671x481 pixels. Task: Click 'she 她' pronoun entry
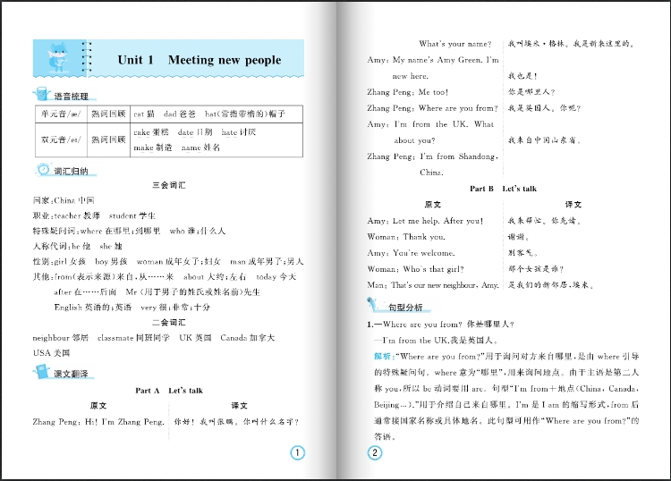point(111,246)
